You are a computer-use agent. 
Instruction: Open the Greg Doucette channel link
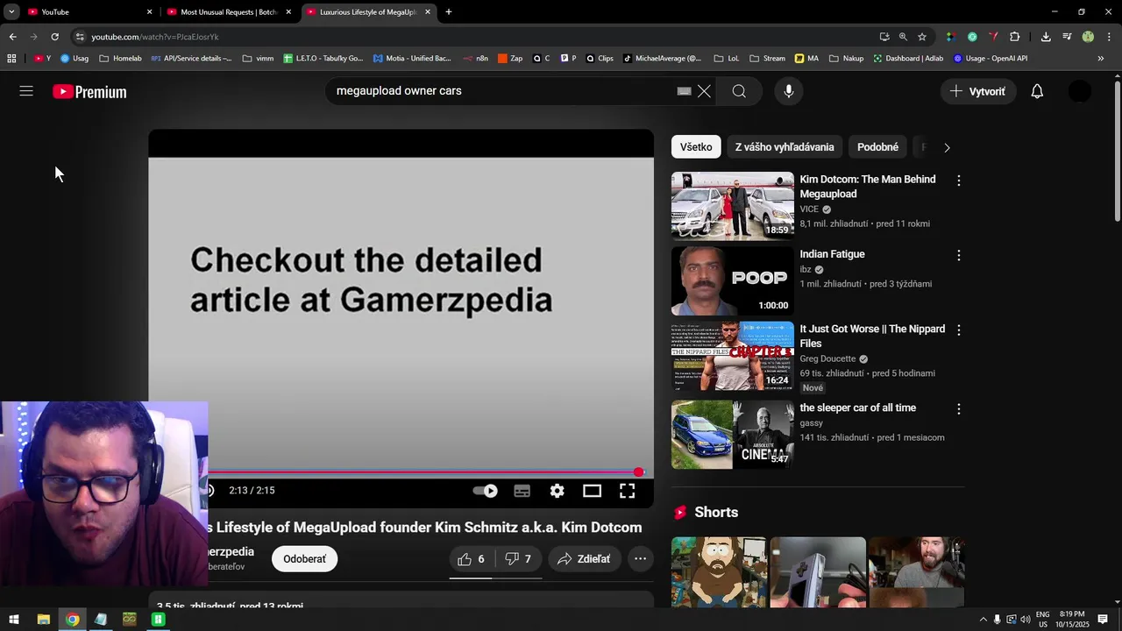pos(827,358)
